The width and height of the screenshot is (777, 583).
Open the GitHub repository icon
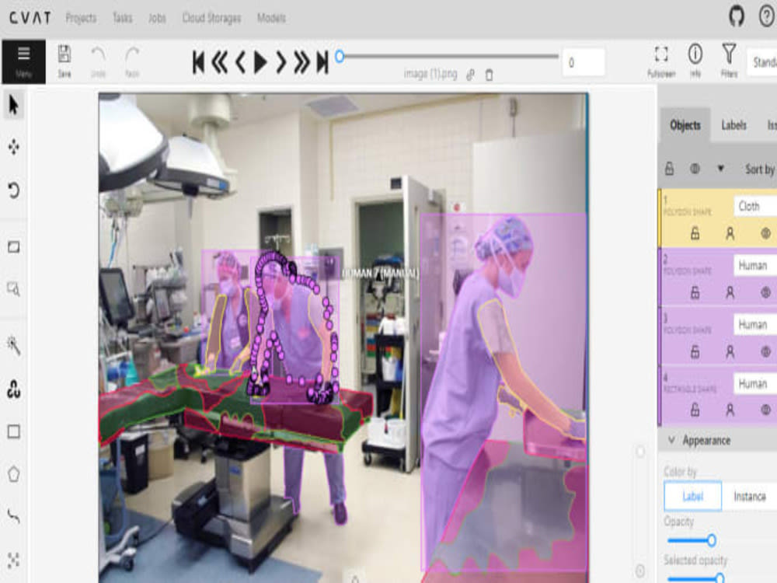[x=737, y=17]
